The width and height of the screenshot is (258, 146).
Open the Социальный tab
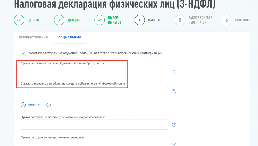click(70, 37)
